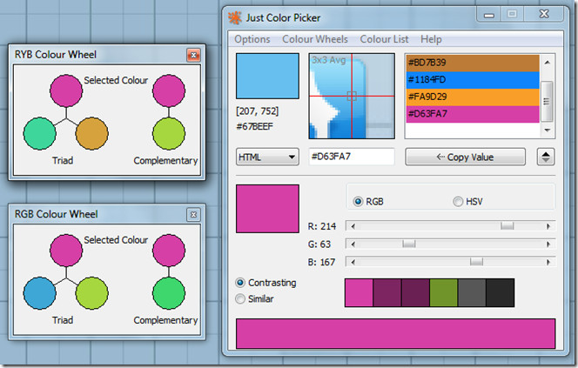Click the G slider thumb
578x368 pixels.
409,244
